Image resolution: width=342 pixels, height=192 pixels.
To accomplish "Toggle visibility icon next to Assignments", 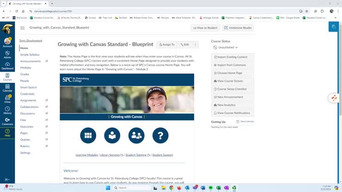I will 47,100.
